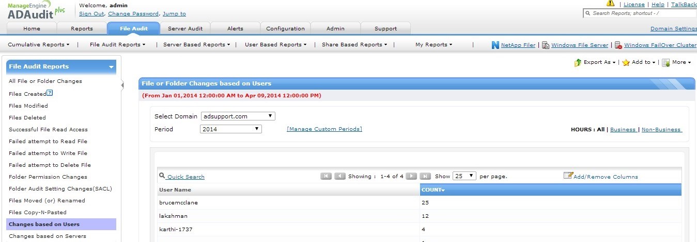Expand the Share Based Reports menu

click(354, 45)
